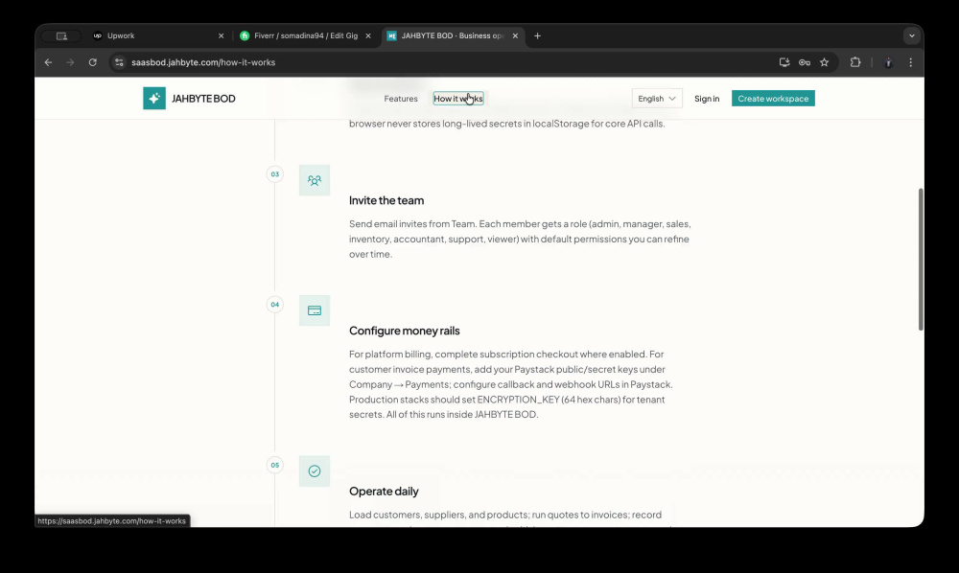Open a new tab with plus button

click(537, 36)
